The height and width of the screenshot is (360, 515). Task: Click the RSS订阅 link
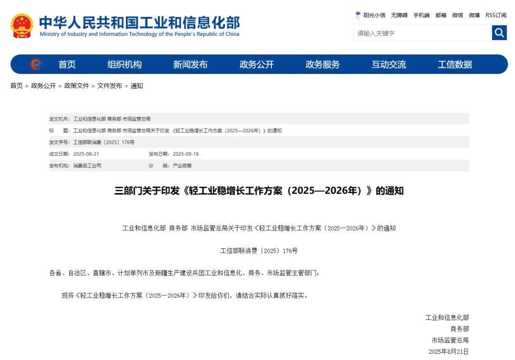point(496,15)
